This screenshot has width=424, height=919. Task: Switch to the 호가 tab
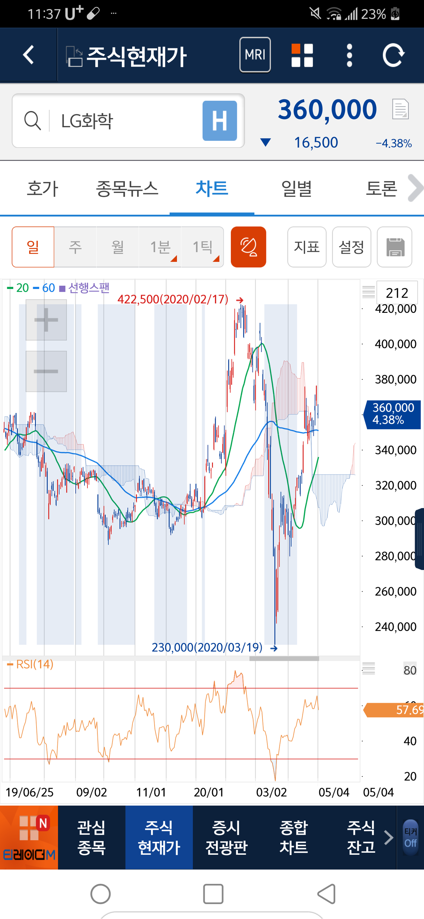tap(42, 188)
